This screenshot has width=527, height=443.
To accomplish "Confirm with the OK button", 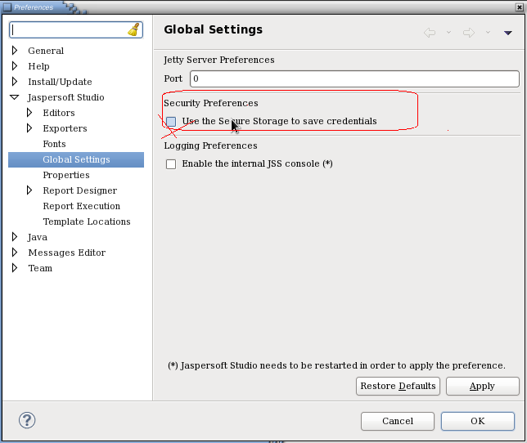I will point(478,421).
